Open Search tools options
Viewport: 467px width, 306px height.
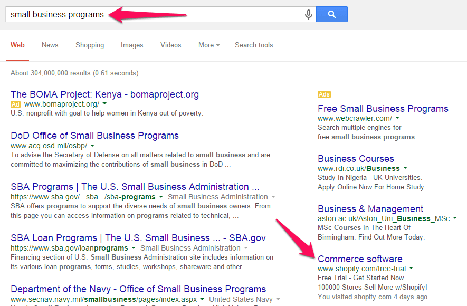(254, 45)
